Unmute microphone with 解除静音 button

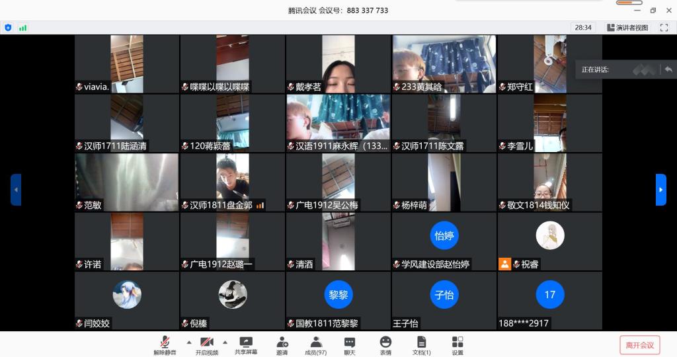[x=165, y=344]
